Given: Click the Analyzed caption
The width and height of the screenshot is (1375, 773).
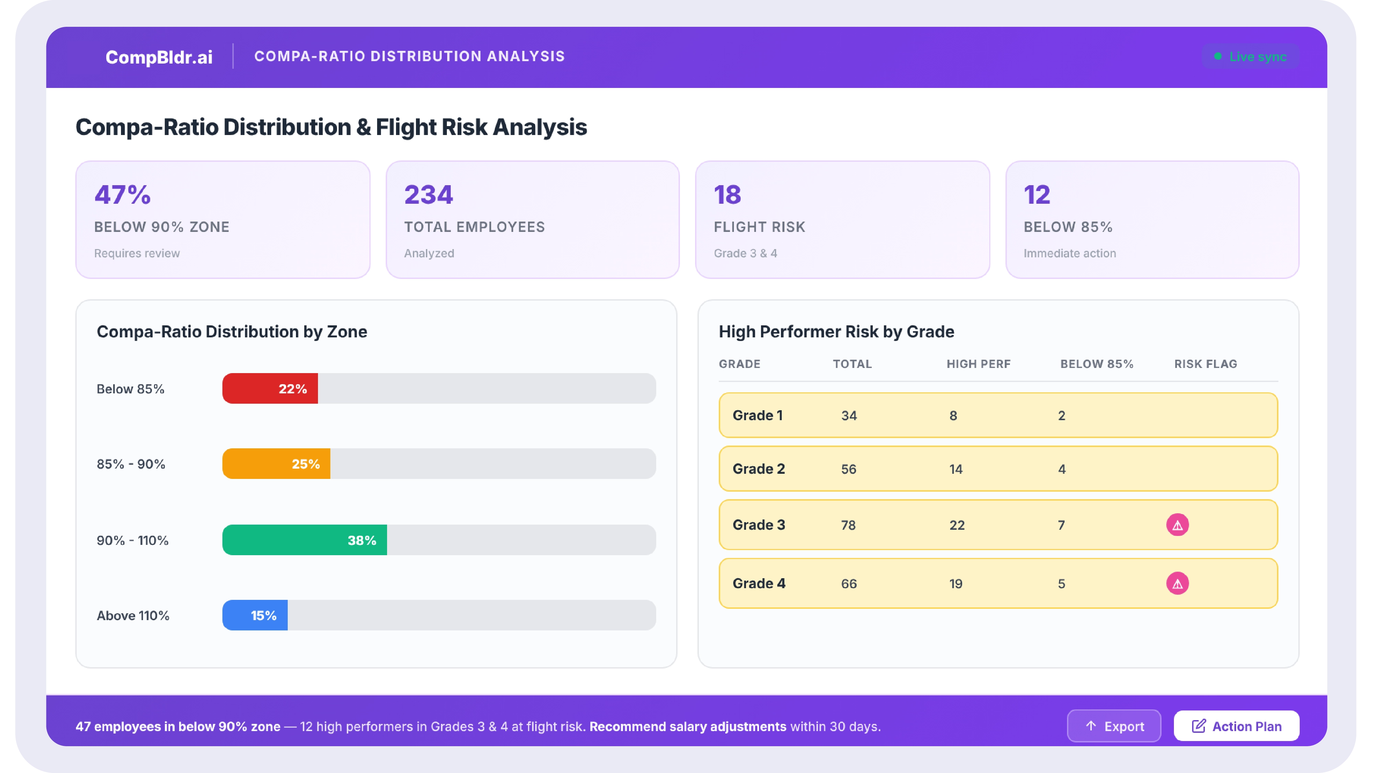Looking at the screenshot, I should point(429,254).
